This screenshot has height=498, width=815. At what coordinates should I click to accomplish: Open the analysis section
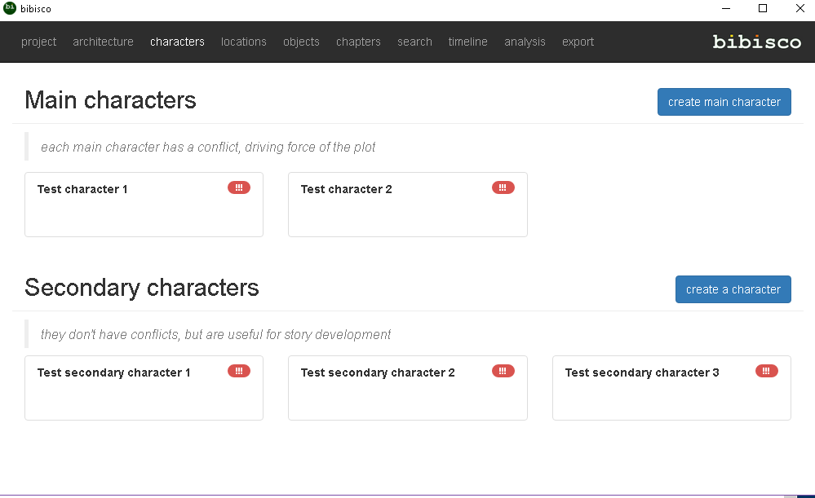click(x=525, y=42)
